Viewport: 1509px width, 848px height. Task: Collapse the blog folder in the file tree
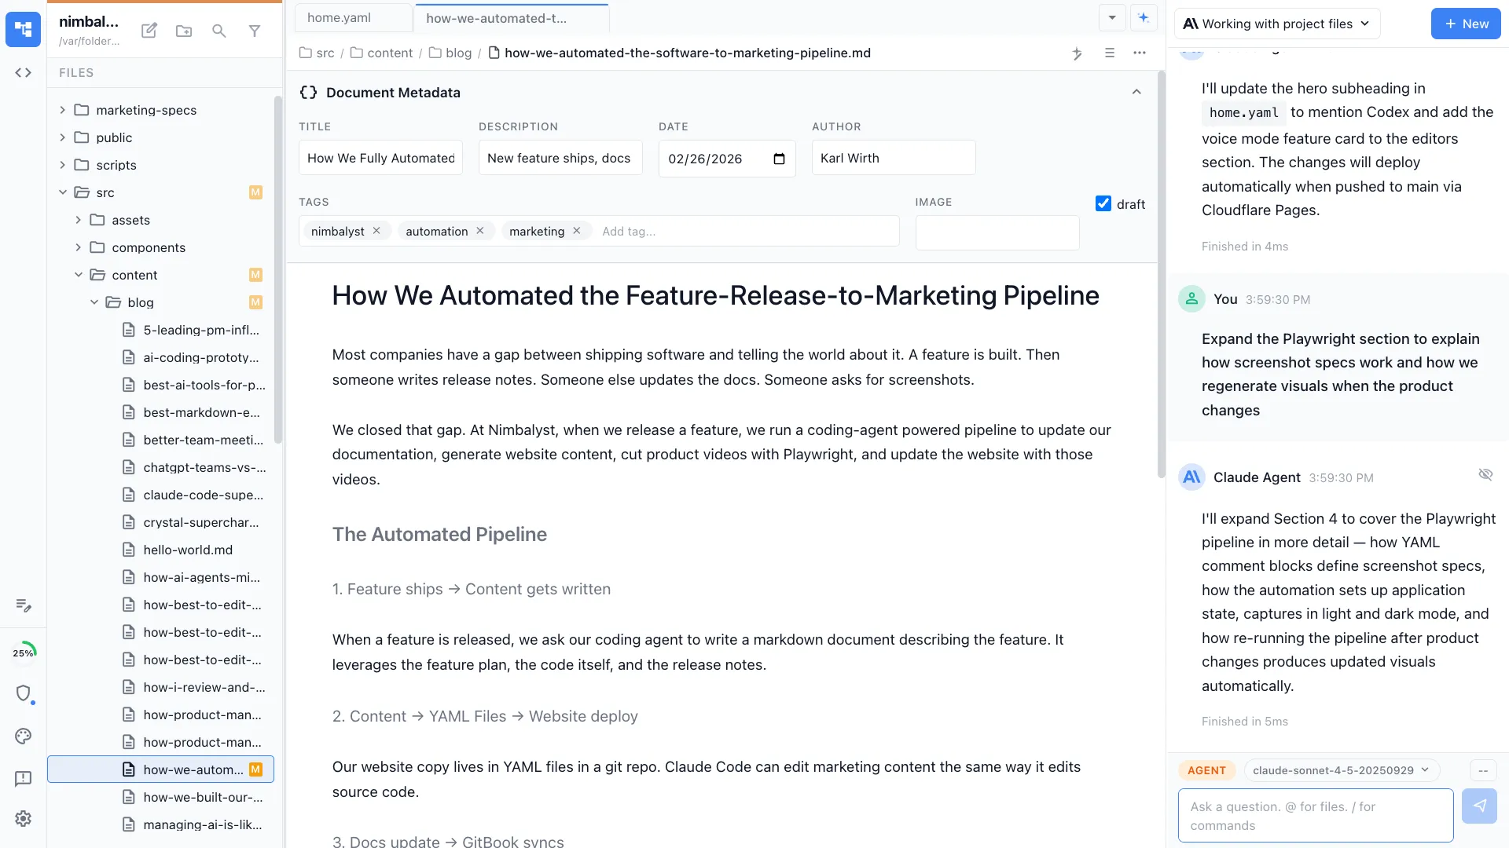coord(94,302)
